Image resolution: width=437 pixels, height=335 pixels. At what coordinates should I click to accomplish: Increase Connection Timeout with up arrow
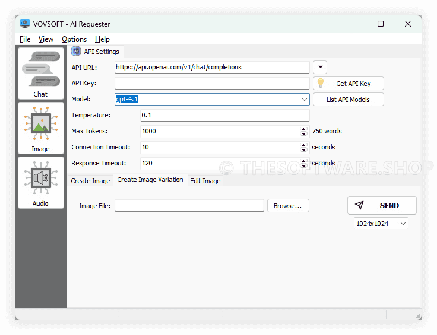(303, 145)
